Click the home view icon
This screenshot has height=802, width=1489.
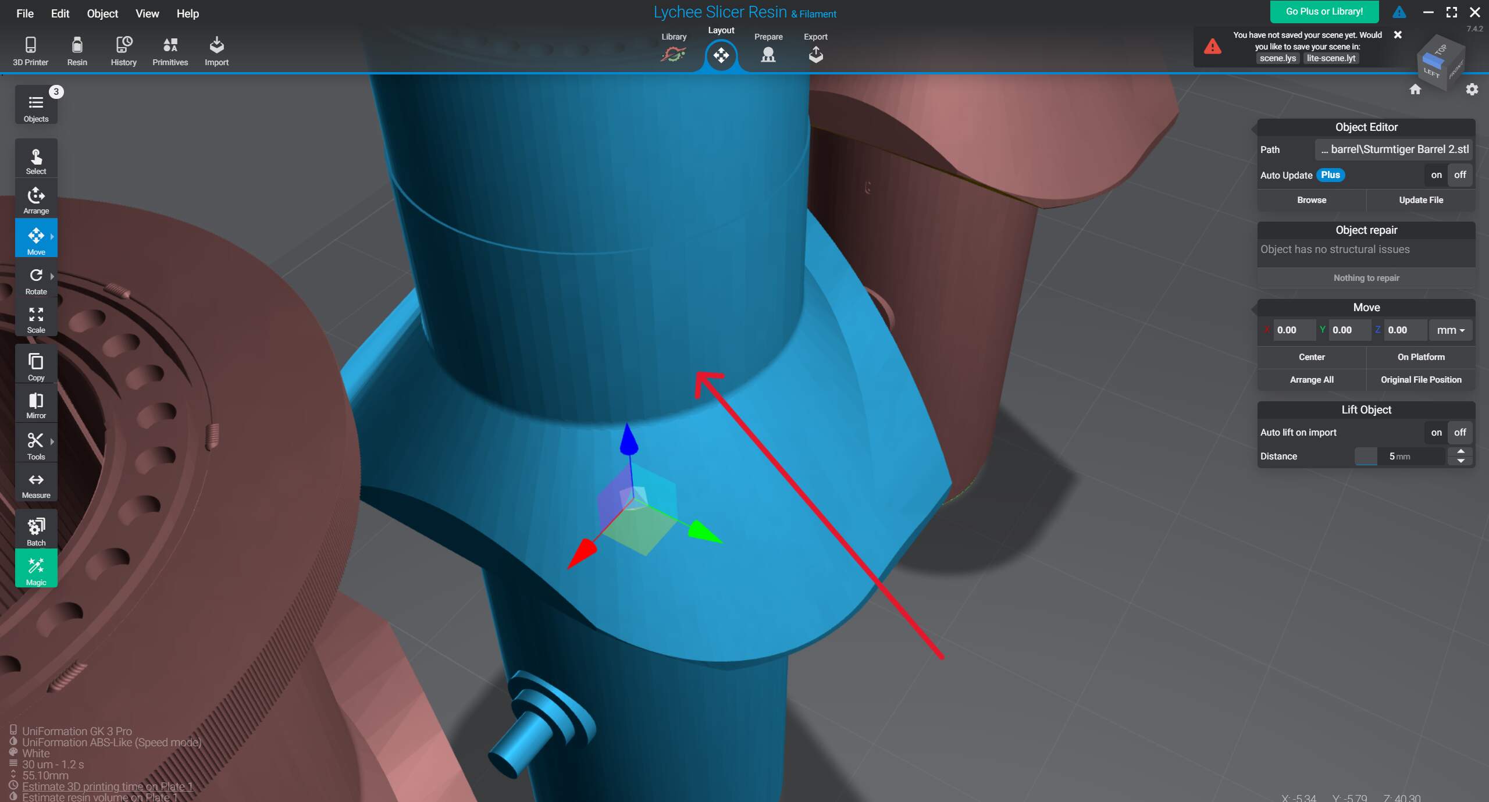(1415, 90)
